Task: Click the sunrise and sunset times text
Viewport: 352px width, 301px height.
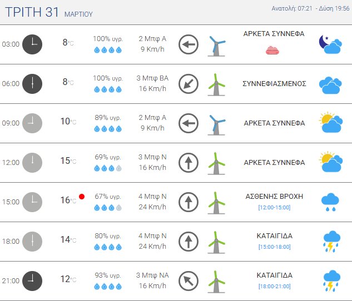Action: (x=311, y=8)
